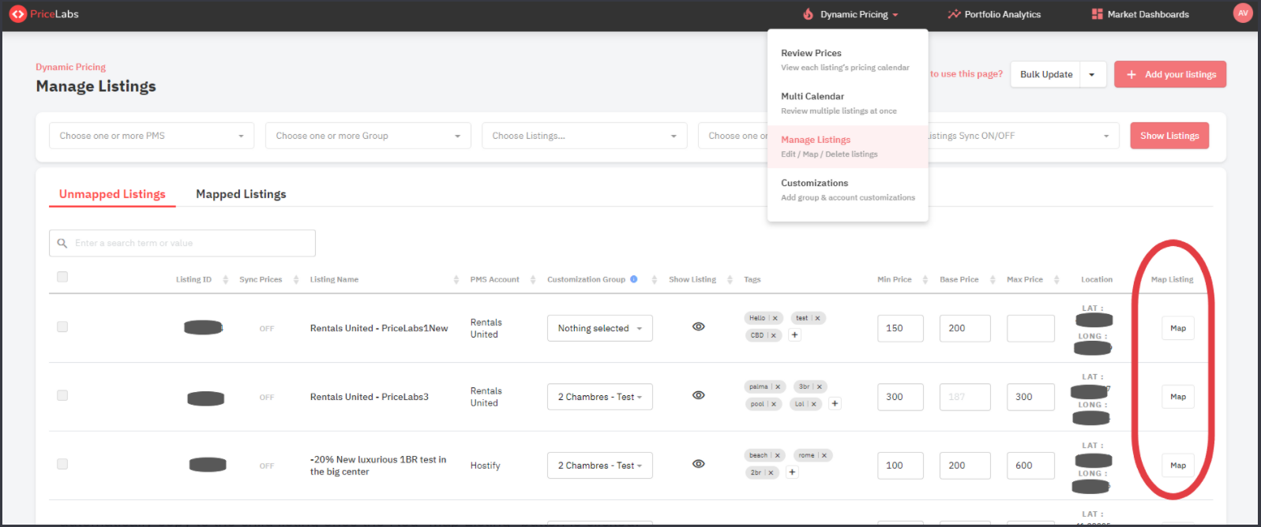The image size is (1261, 527).
Task: Click Add your listings
Action: [1170, 74]
